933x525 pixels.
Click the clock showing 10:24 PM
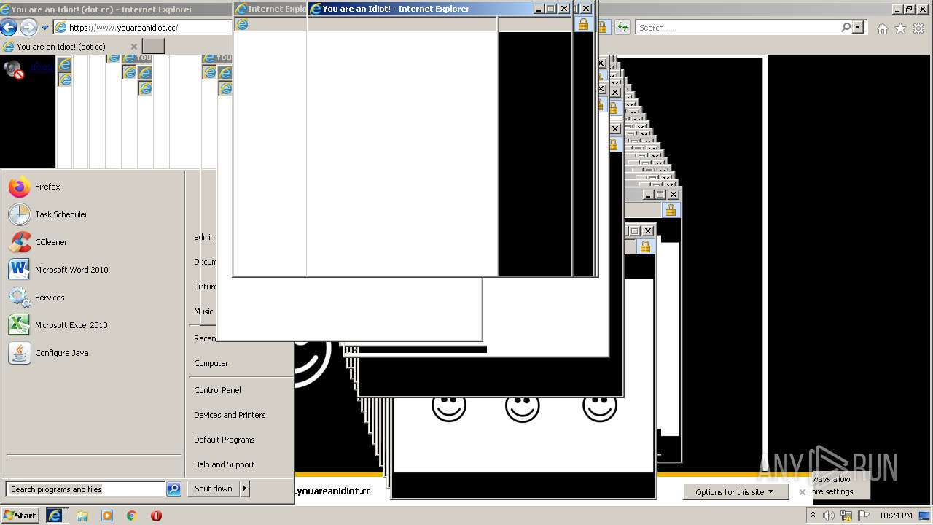pyautogui.click(x=896, y=516)
